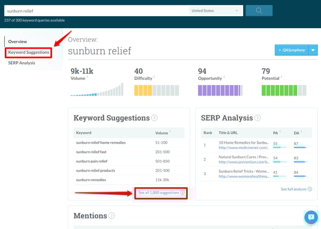
Task: Click See full analysis link
Action: [x=296, y=189]
